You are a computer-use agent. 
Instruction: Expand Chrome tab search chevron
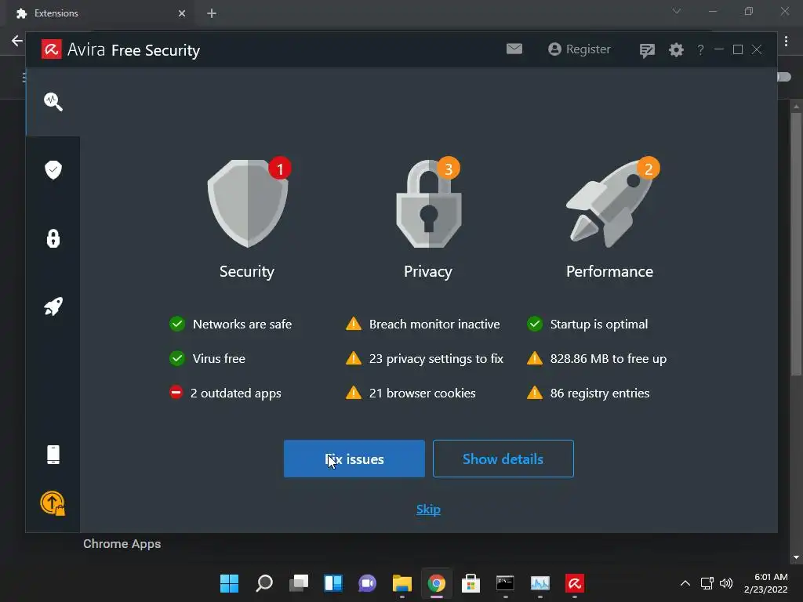click(677, 11)
